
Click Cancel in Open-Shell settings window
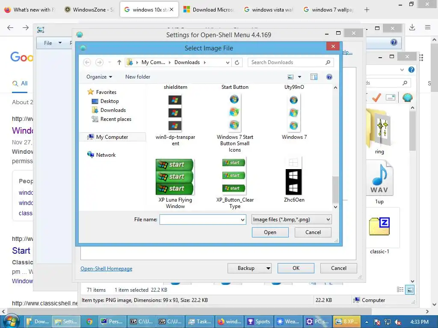[339, 268]
